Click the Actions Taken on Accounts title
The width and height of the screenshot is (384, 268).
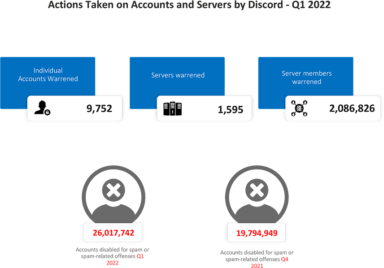click(x=189, y=5)
